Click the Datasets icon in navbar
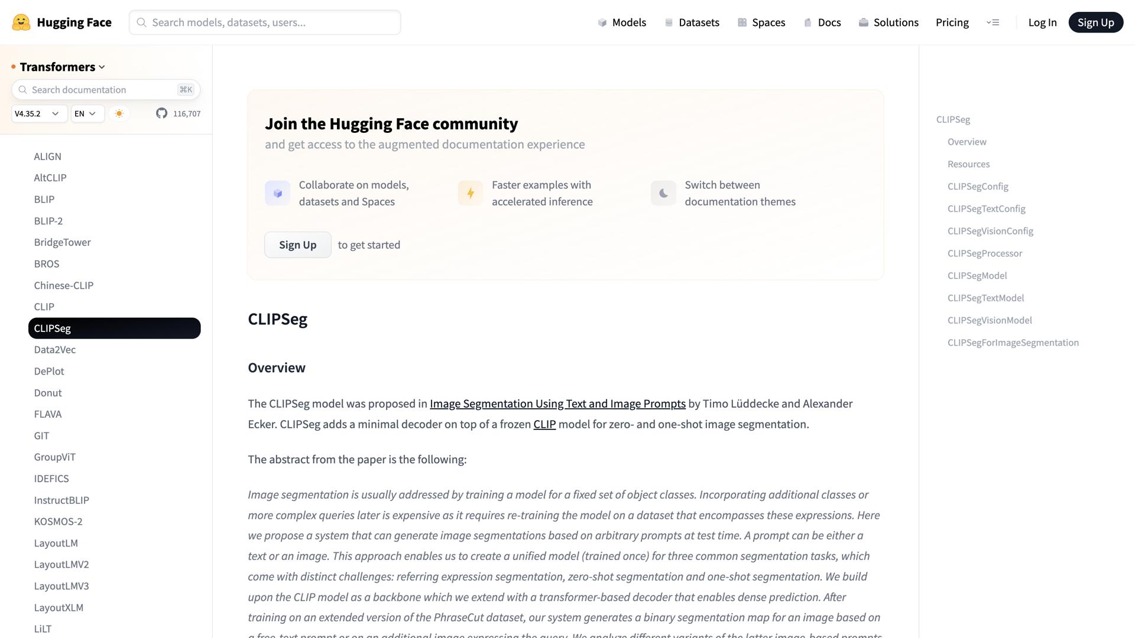Viewport: 1135px width, 638px height. (669, 22)
